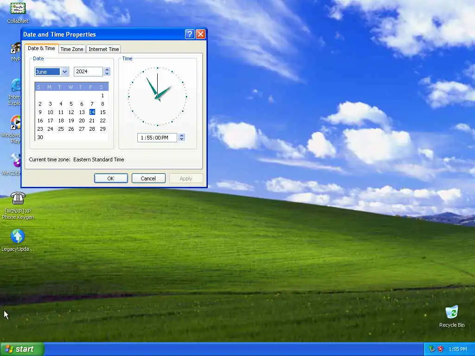475x356 pixels.
Task: Increase the time with the up arrow
Action: [181, 135]
